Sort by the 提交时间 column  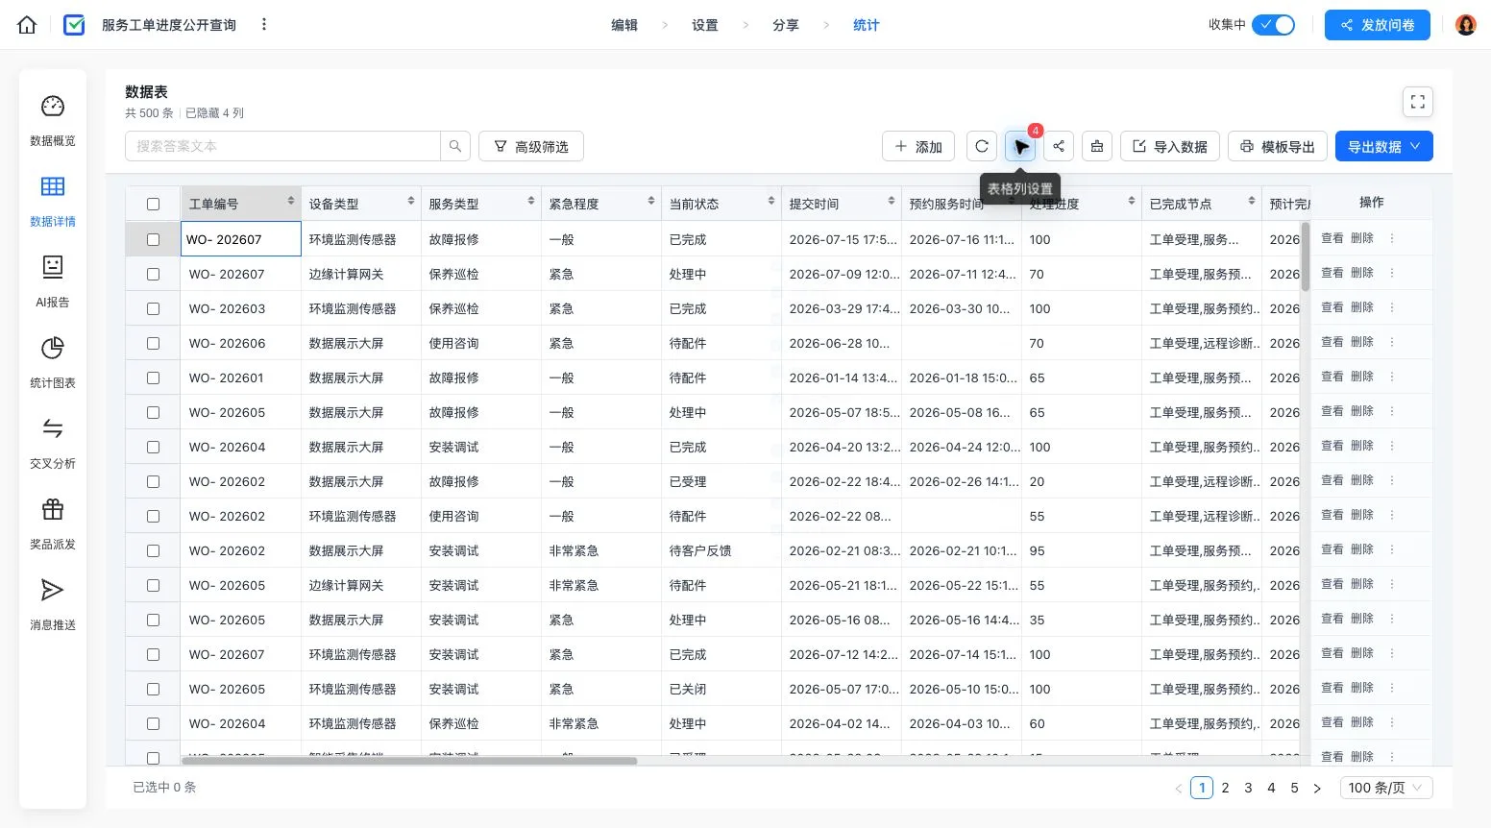point(892,201)
